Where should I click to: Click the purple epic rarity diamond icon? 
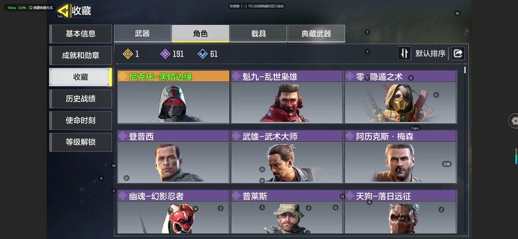coord(165,54)
